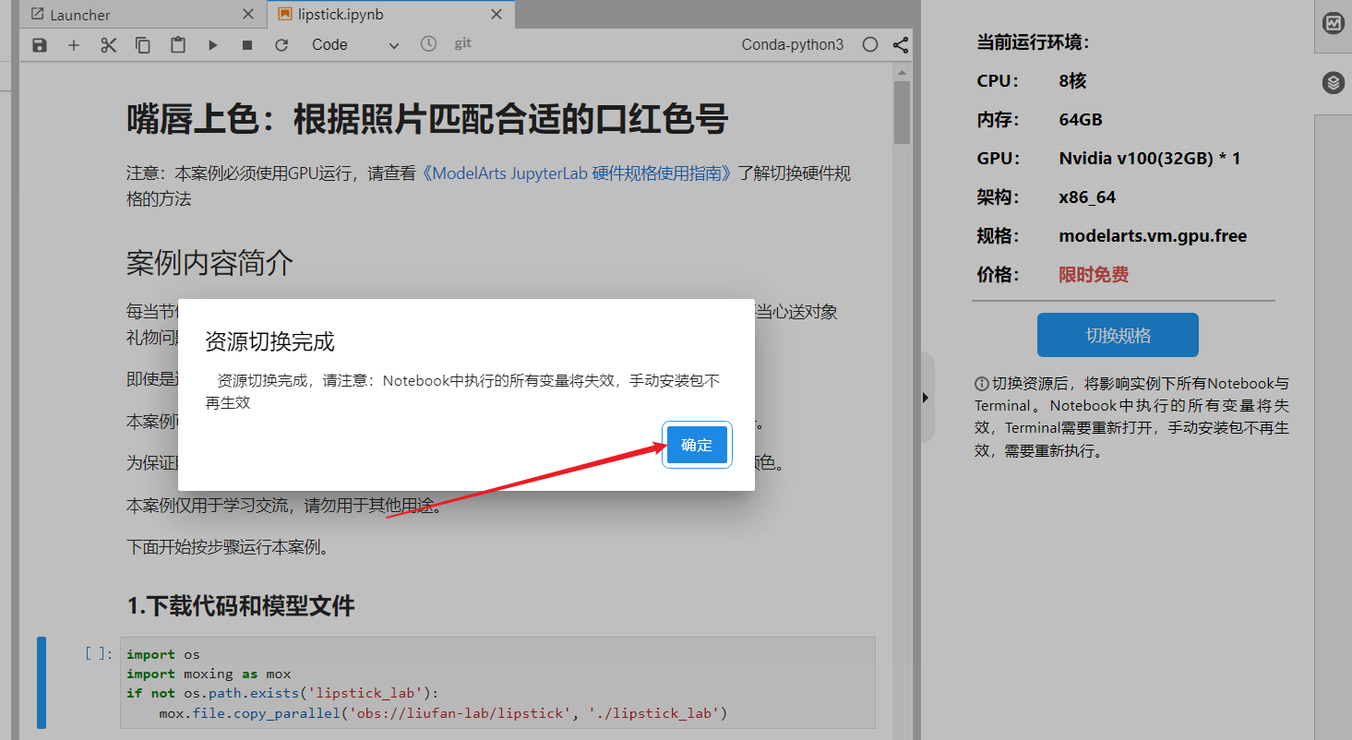Click the git toolbar button

463,43
